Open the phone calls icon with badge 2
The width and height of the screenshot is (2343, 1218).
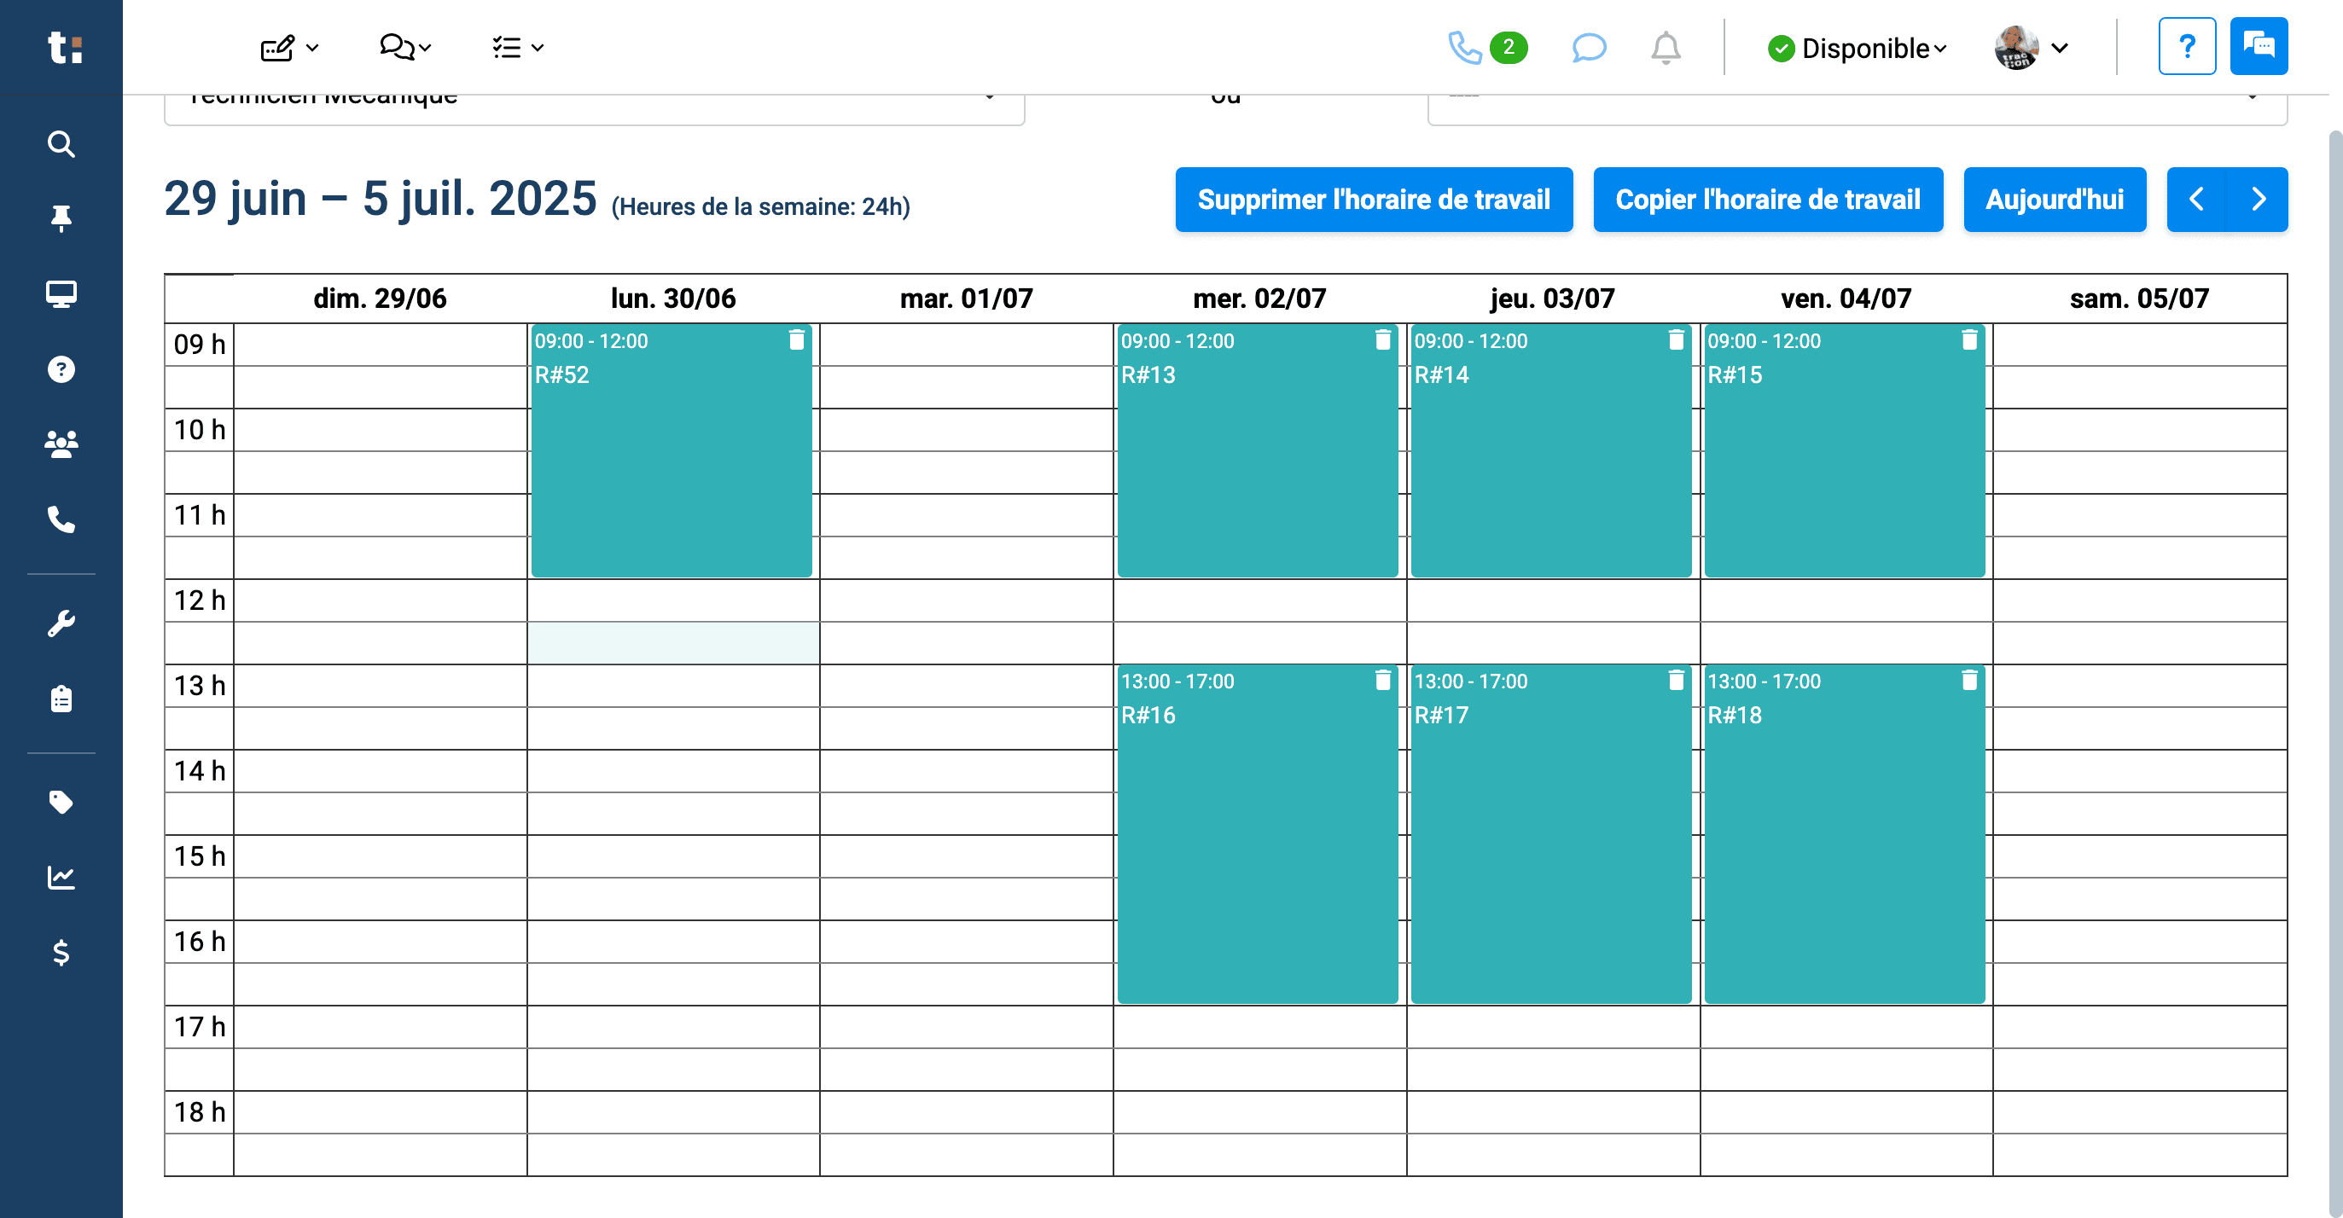(1487, 47)
